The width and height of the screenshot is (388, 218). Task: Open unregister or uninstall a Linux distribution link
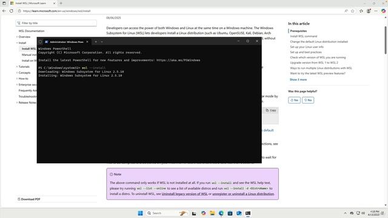click(243, 194)
